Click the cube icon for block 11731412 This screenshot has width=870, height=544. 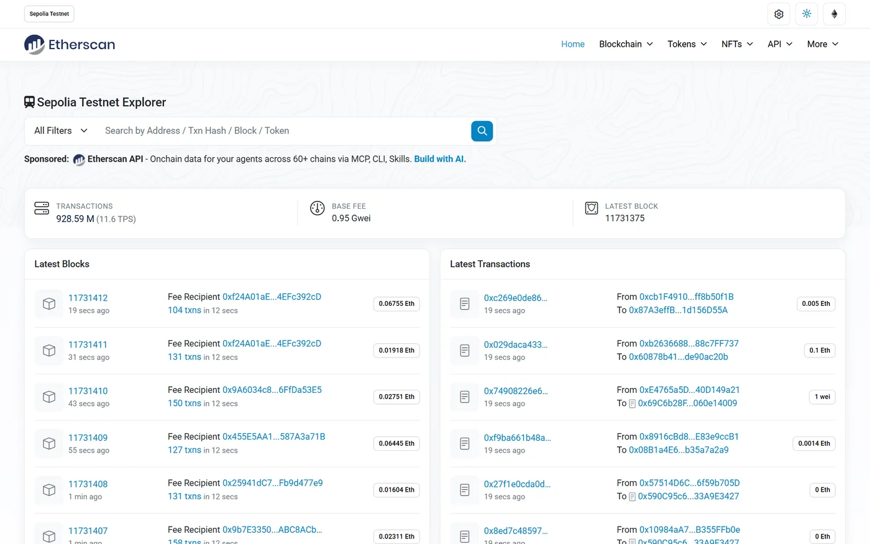(49, 304)
